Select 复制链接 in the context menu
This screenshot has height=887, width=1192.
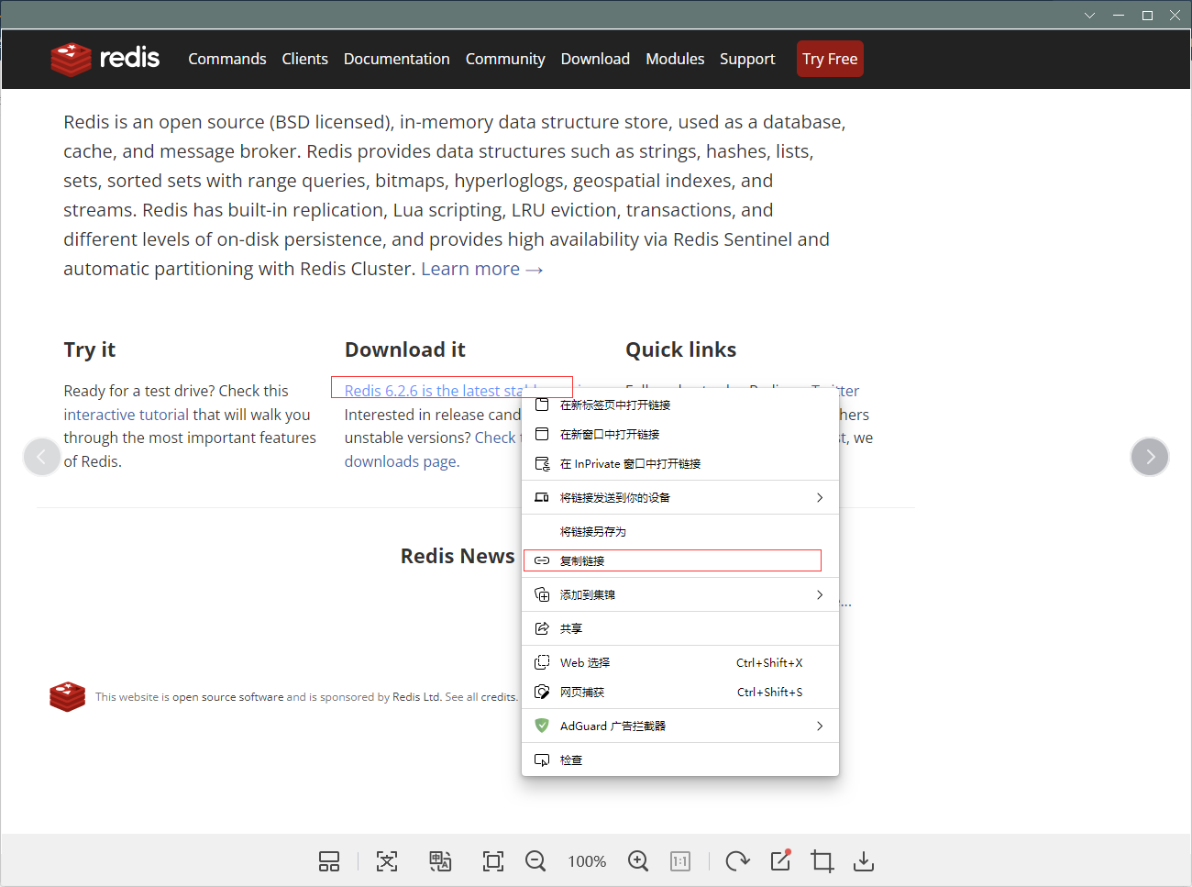tap(680, 560)
